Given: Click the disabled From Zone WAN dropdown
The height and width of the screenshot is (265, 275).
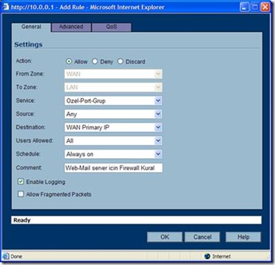Looking at the screenshot, I should [113, 74].
